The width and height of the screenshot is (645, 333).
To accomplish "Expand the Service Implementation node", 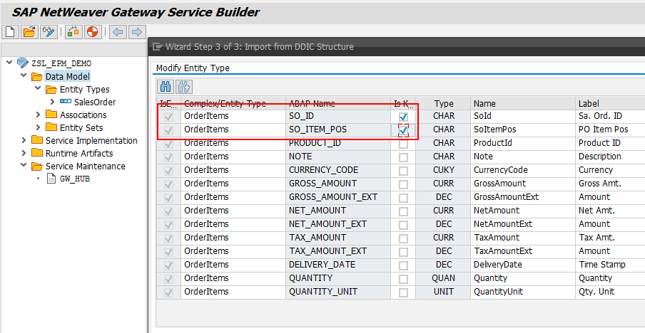I will (24, 140).
